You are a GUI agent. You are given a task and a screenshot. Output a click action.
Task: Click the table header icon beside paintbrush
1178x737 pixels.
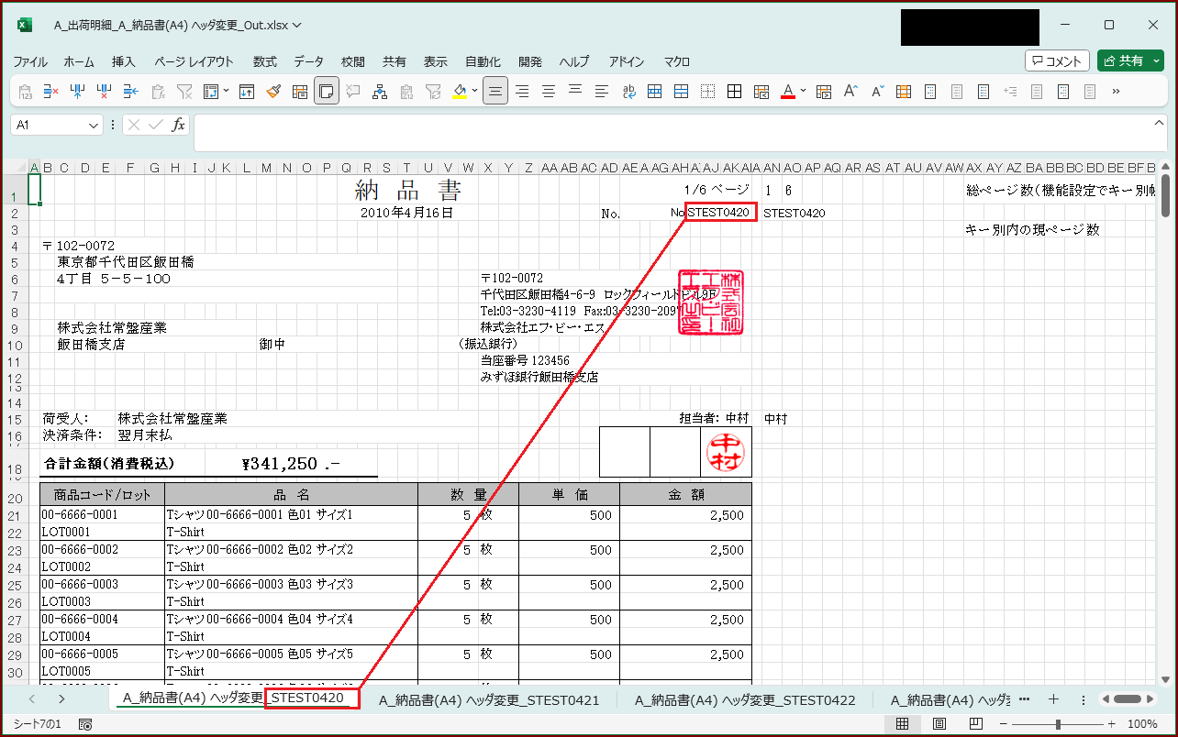[x=300, y=91]
